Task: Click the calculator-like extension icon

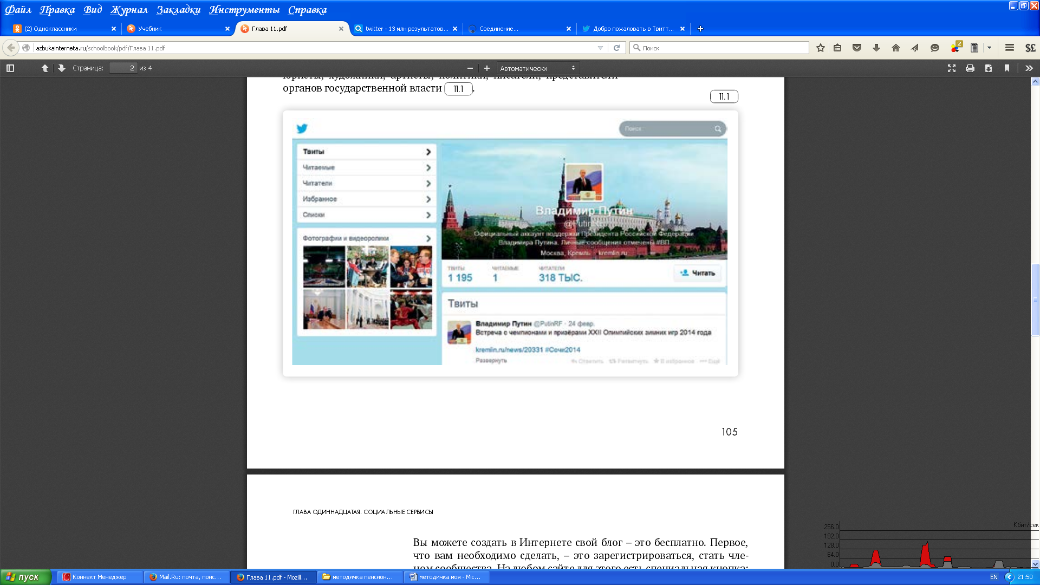Action: click(974, 48)
